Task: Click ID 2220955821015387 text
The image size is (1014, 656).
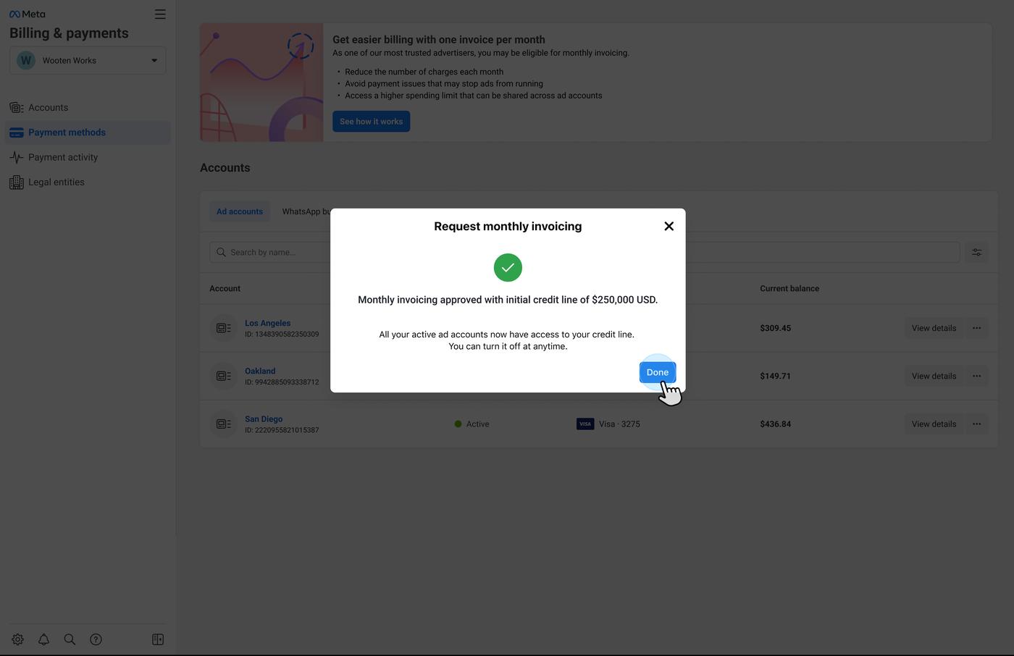Action: (282, 430)
